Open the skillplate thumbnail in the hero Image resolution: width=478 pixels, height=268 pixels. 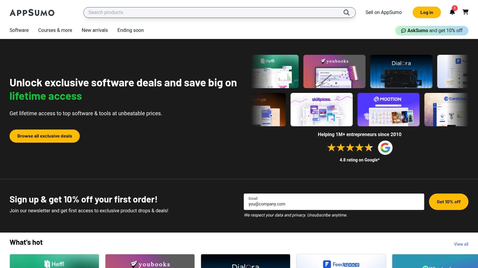coord(321,110)
